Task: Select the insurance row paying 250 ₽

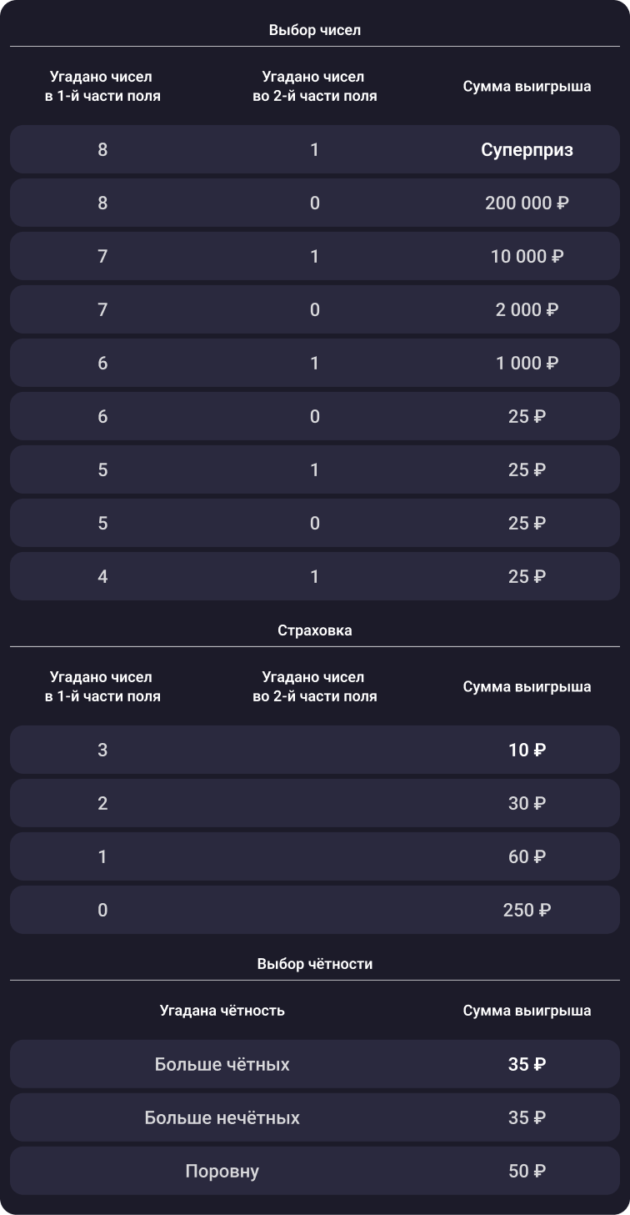Action: tap(314, 911)
